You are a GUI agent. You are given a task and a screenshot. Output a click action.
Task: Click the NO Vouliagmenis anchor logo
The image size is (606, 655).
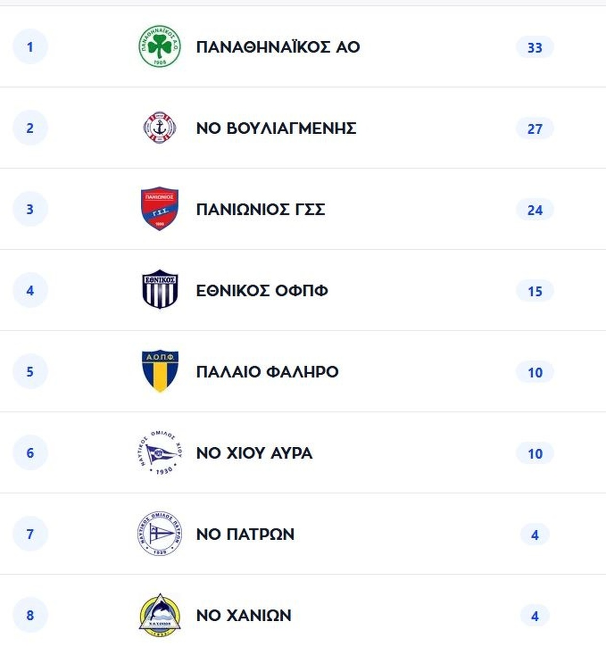tap(160, 128)
